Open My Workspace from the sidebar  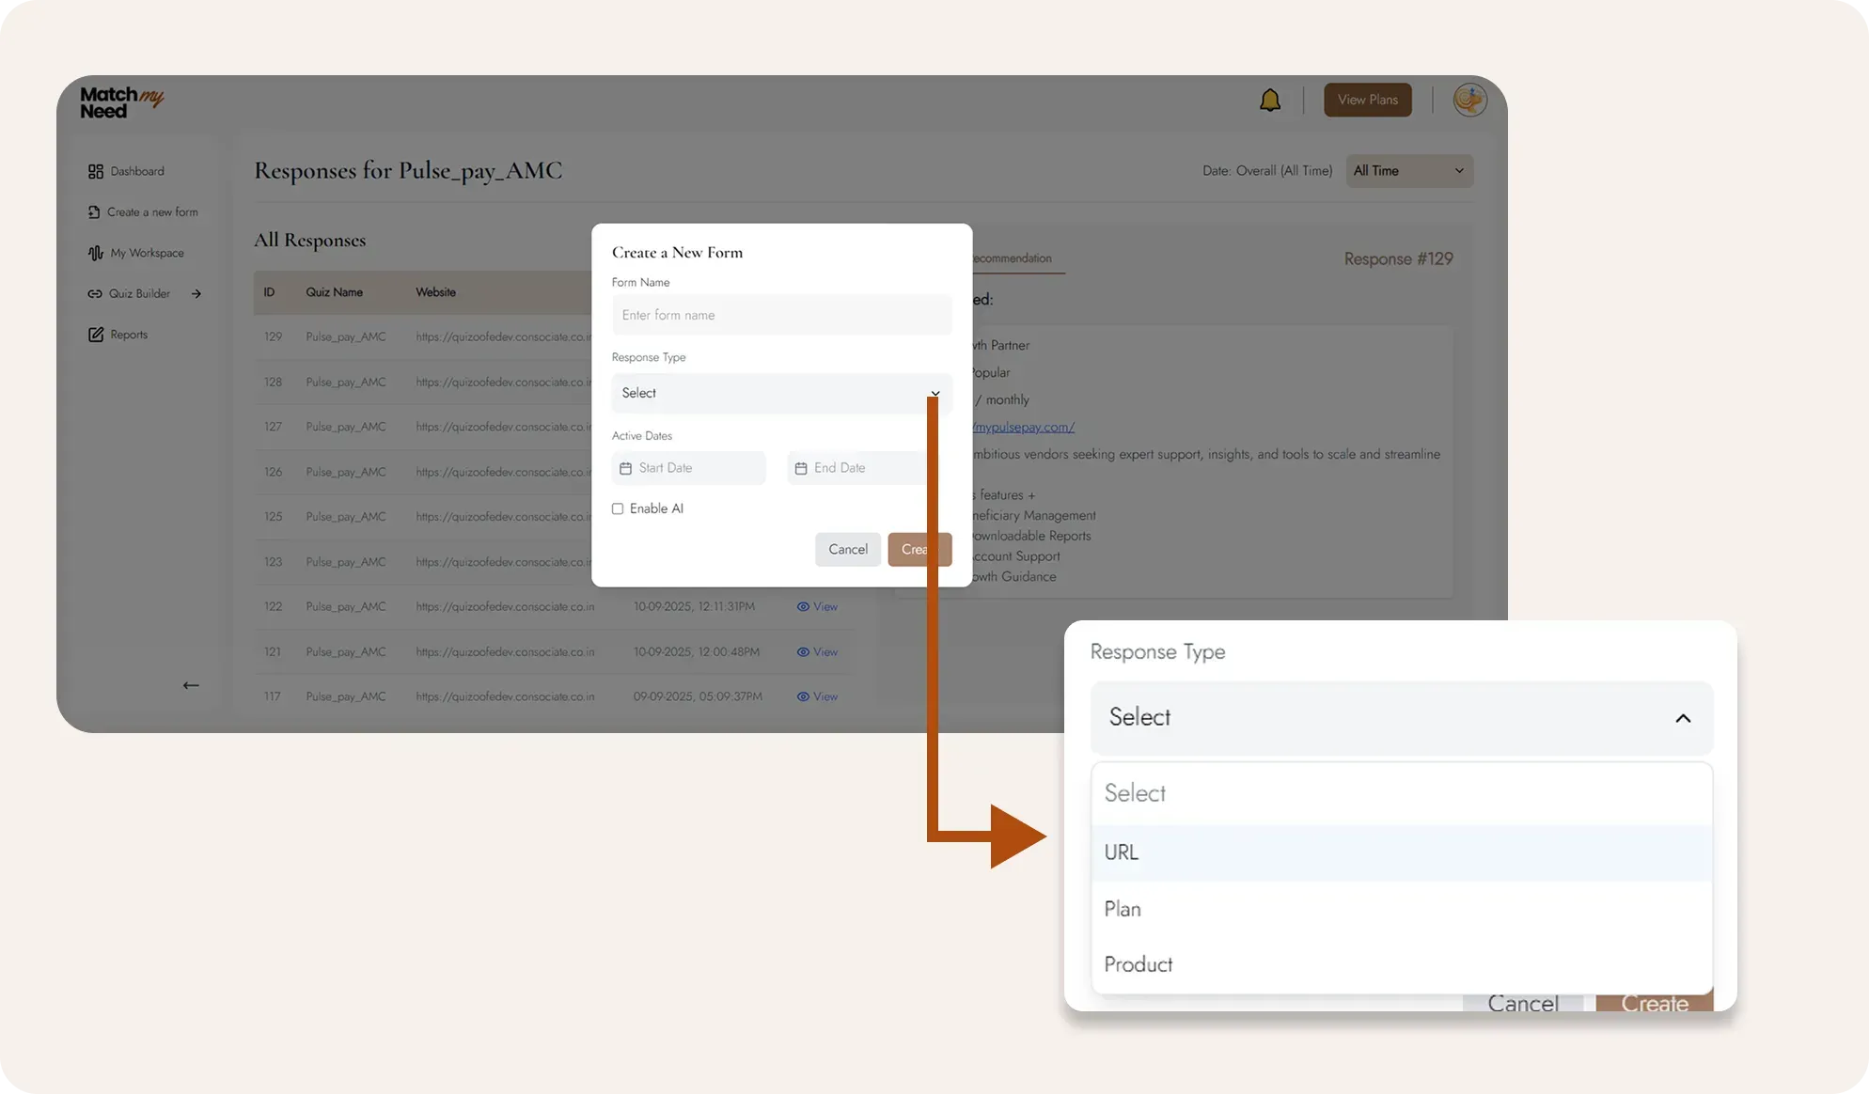146,252
